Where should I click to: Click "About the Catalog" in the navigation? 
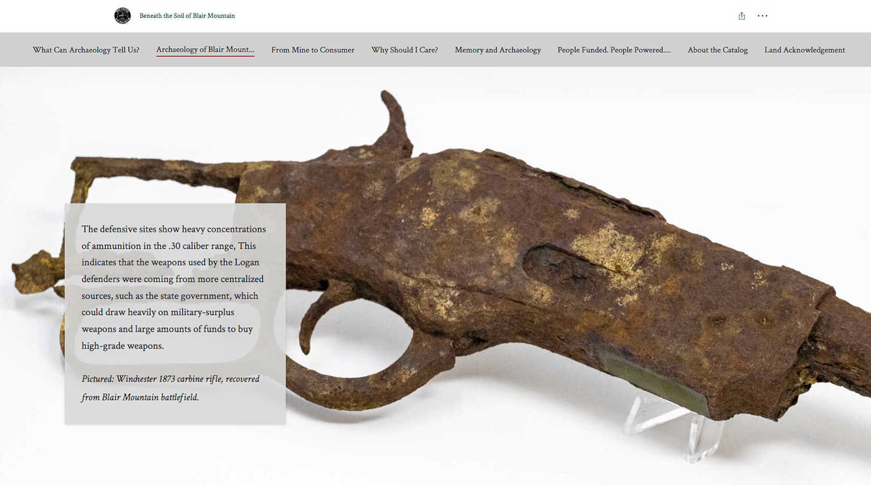click(x=718, y=50)
